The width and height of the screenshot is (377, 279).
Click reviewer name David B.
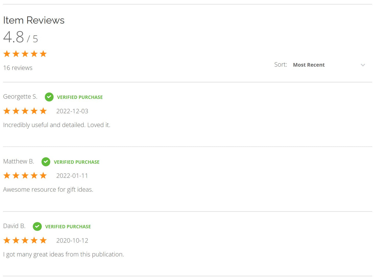pyautogui.click(x=14, y=226)
